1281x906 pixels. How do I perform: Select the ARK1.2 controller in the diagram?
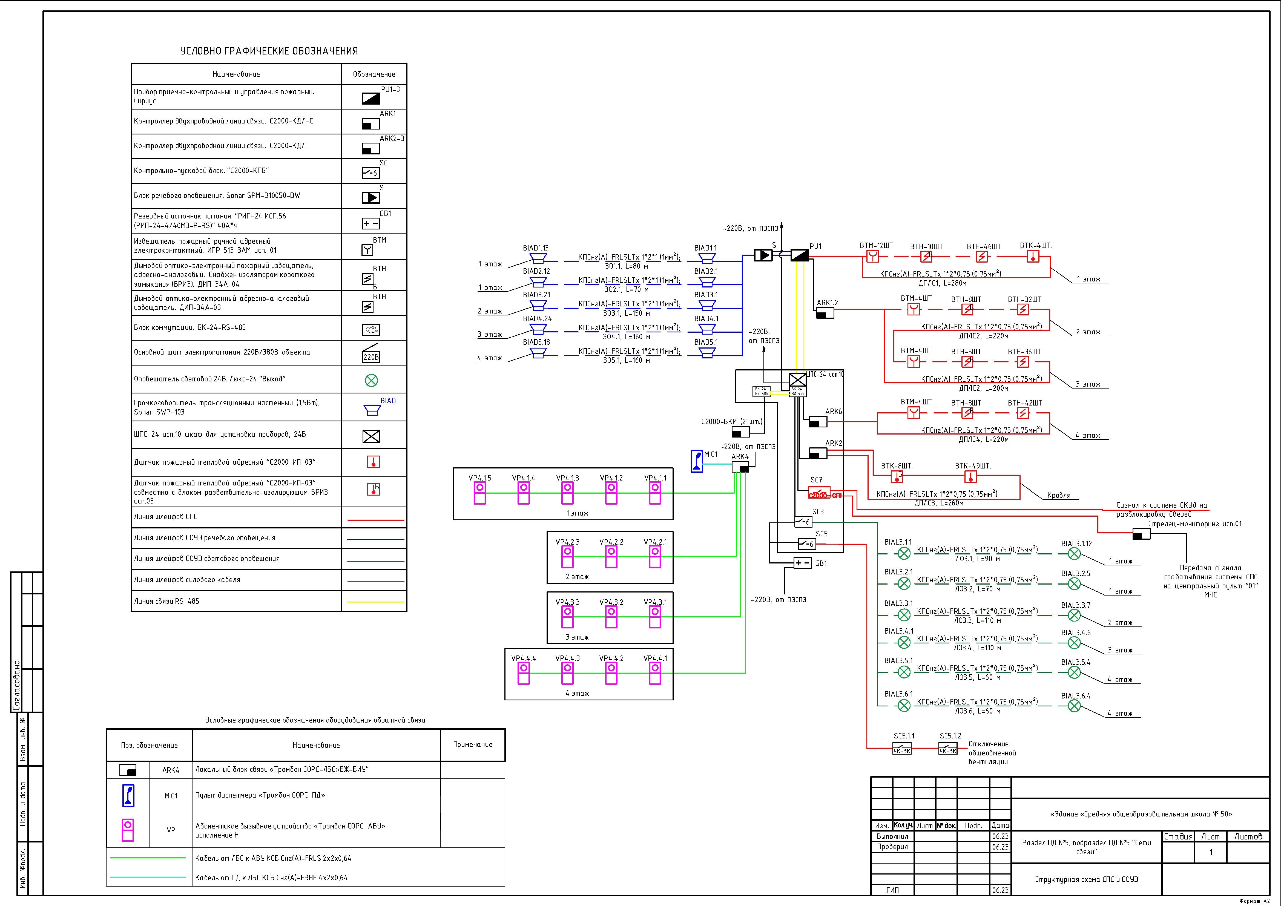coord(825,312)
